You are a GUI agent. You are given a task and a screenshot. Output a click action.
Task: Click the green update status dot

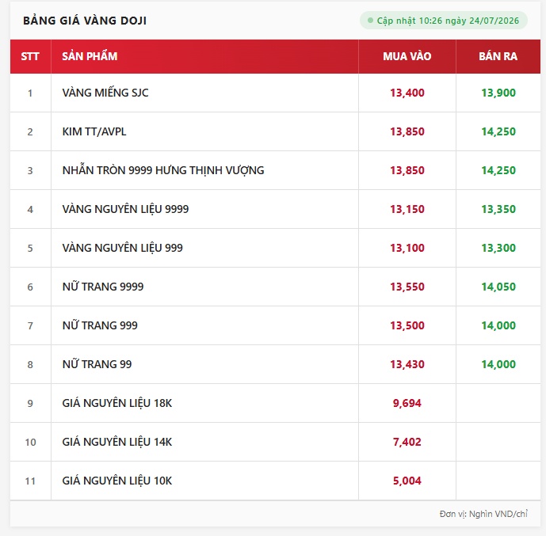[371, 20]
